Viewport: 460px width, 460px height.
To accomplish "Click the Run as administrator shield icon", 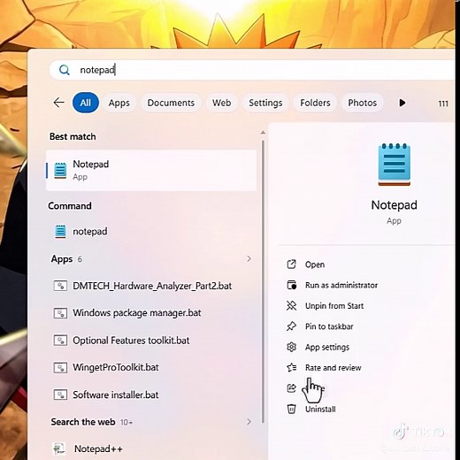I will click(291, 285).
